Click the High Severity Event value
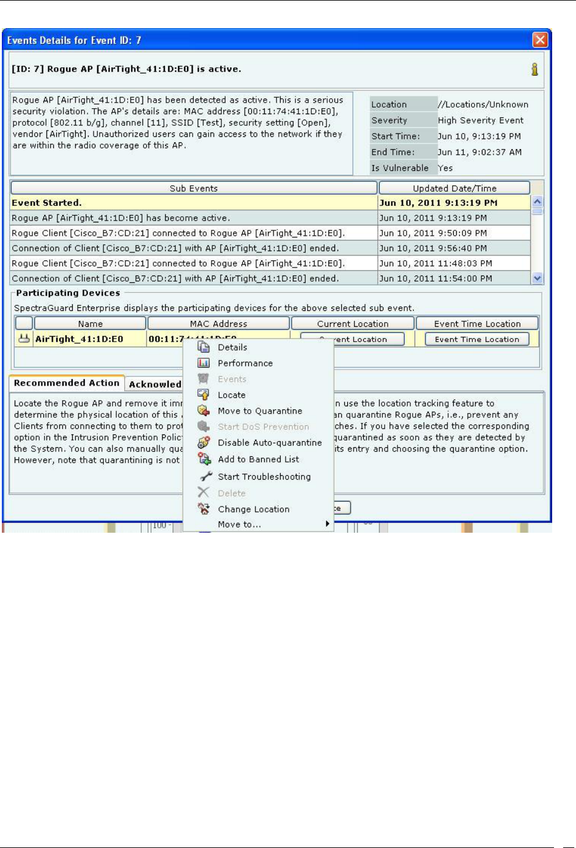The height and width of the screenshot is (848, 576). click(481, 120)
